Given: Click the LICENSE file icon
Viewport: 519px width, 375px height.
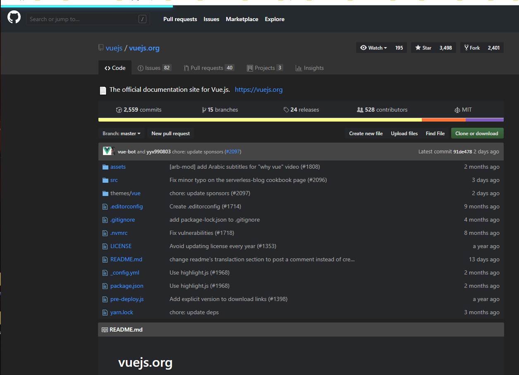Looking at the screenshot, I should tap(105, 246).
